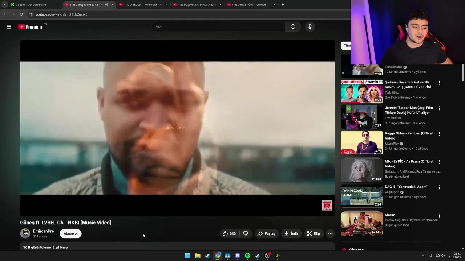The image size is (465, 261).
Task: Open options menu for DAĞ II video
Action: 439,187
